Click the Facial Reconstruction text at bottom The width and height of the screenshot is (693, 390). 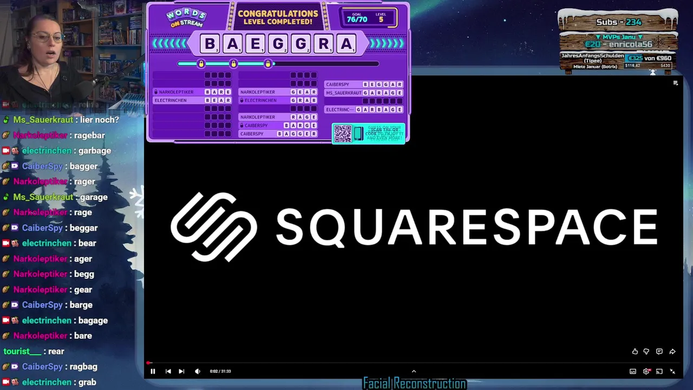(415, 383)
